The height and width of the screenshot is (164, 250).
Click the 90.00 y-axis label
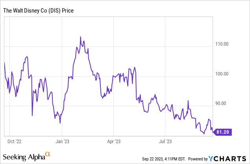pos(223,104)
